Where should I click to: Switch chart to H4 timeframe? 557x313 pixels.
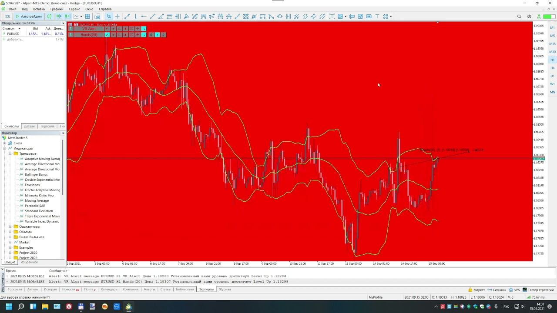point(553,68)
